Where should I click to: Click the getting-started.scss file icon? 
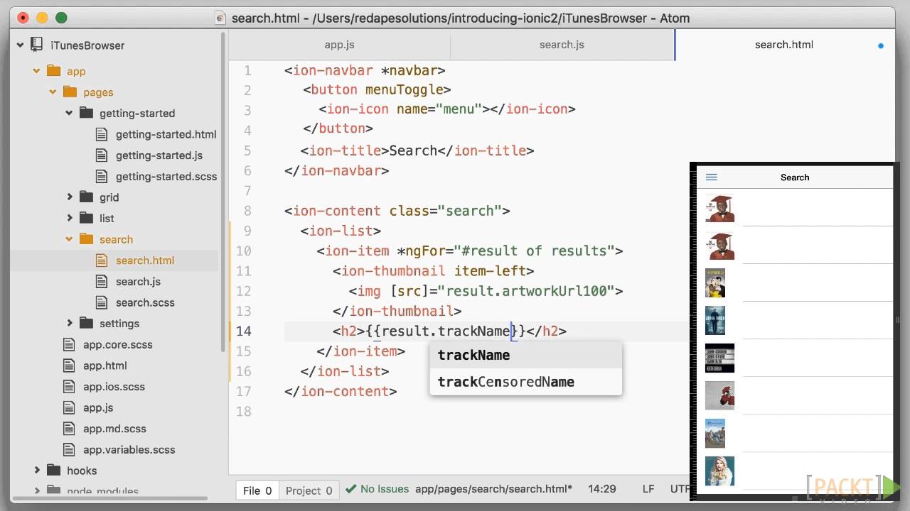[102, 176]
